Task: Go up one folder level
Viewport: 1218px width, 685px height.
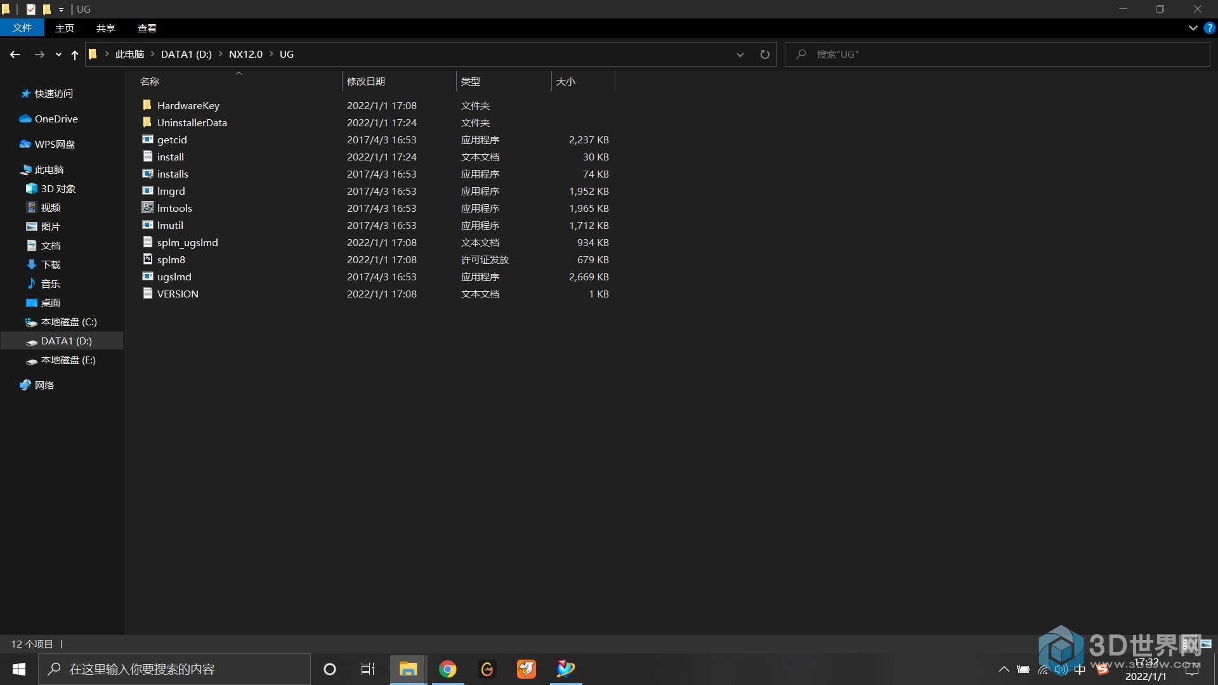Action: 74,55
